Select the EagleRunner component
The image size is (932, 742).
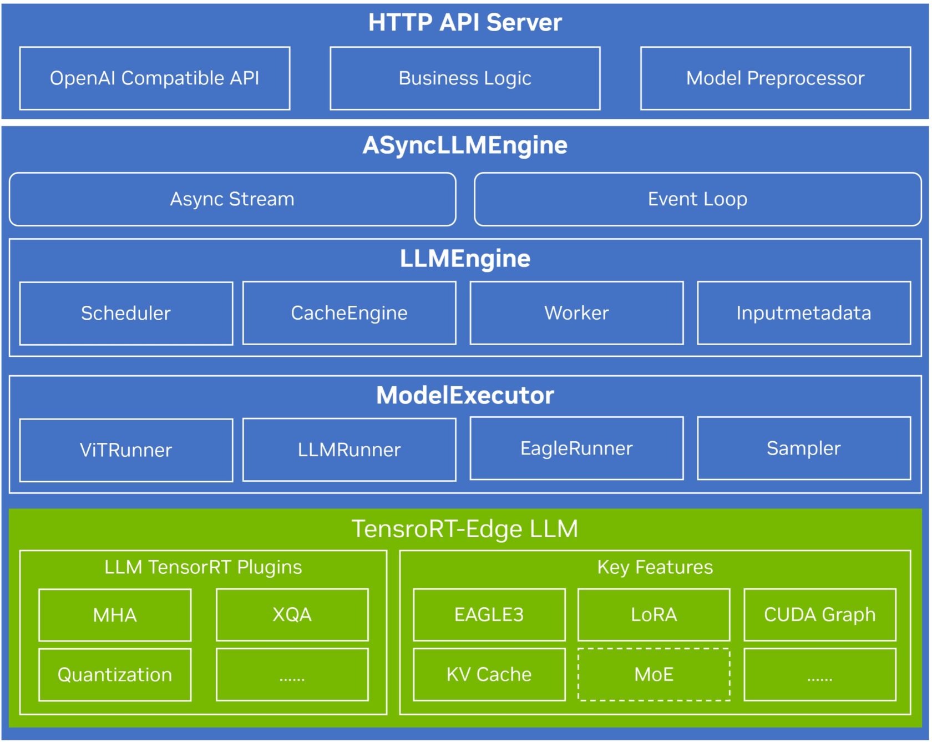click(x=576, y=448)
